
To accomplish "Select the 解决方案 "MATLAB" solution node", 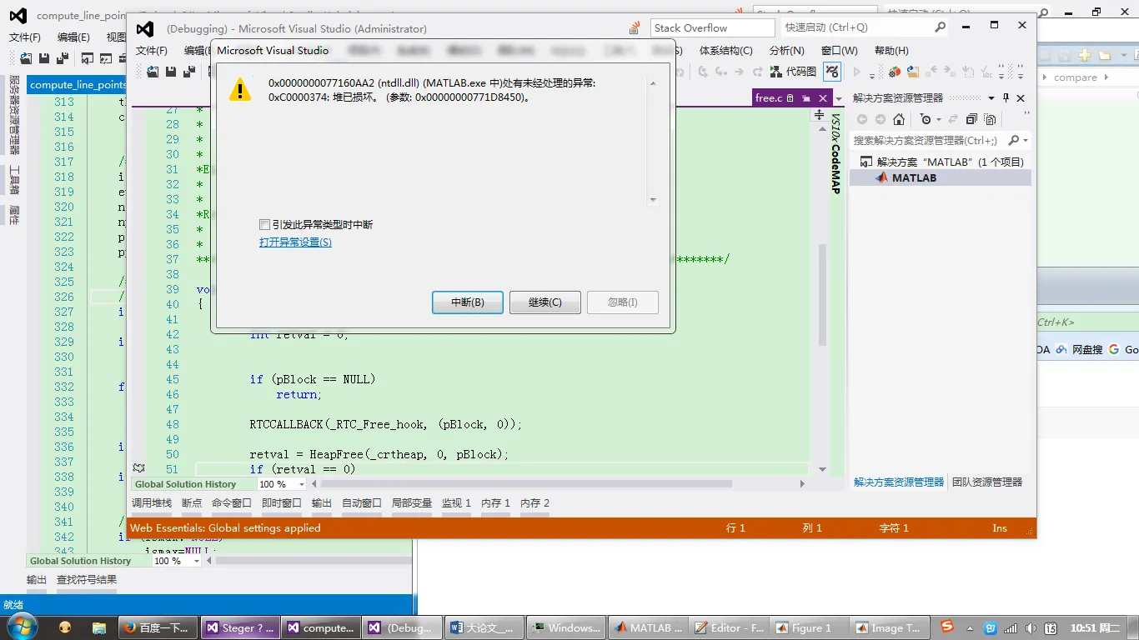I will click(941, 162).
